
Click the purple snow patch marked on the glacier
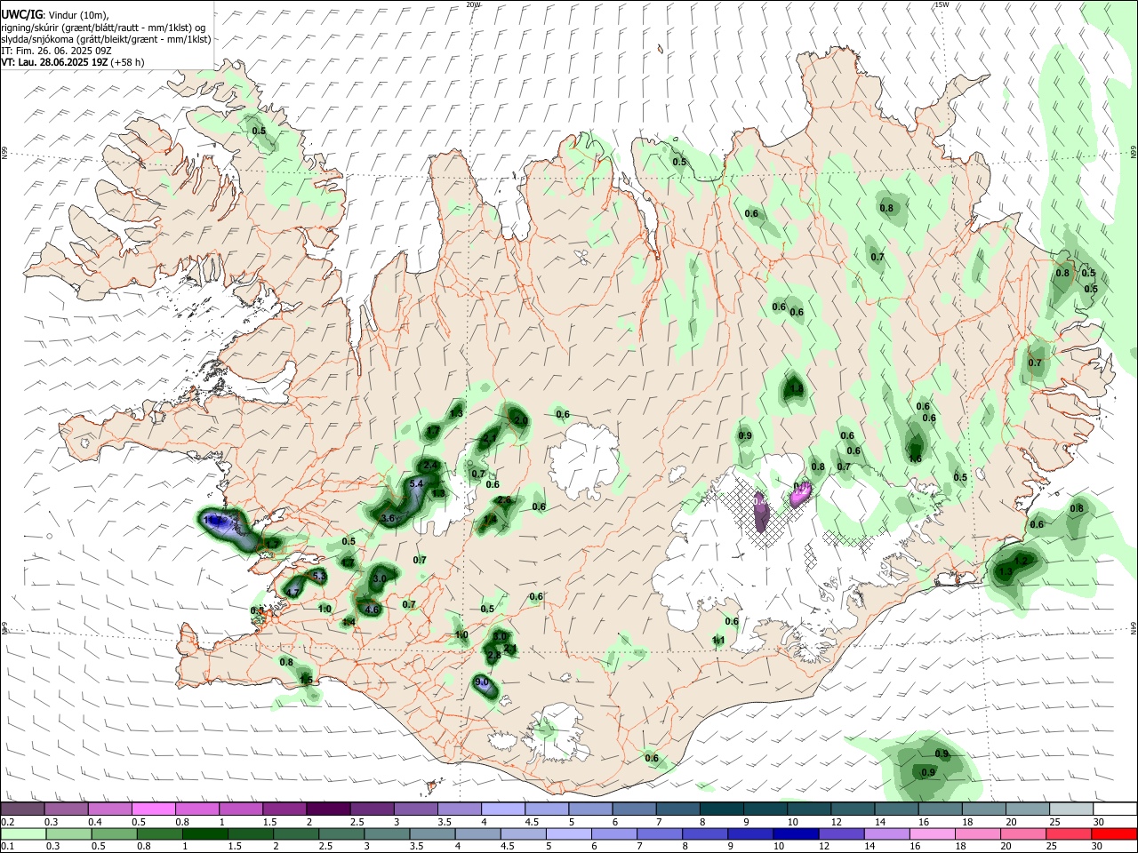click(x=760, y=512)
